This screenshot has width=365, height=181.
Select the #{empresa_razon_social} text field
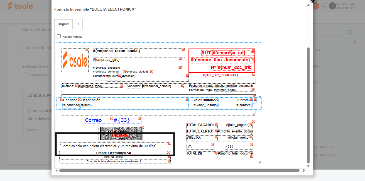pos(138,53)
